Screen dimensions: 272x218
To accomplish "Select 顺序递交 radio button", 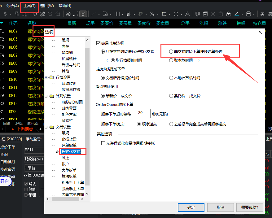I will 139,124.
